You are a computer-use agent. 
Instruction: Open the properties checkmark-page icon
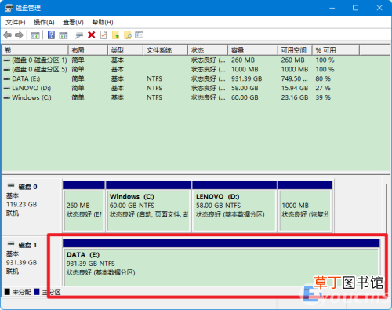pos(103,35)
